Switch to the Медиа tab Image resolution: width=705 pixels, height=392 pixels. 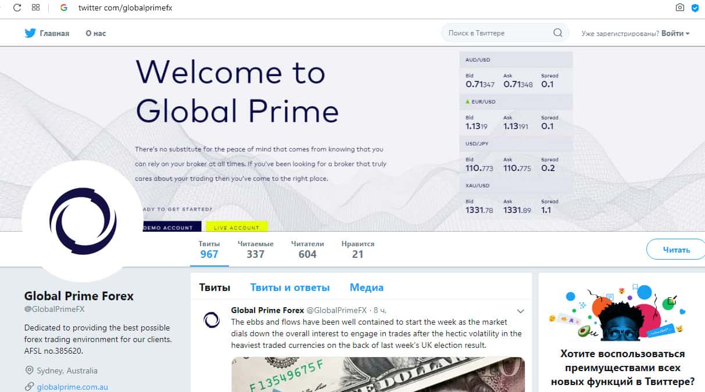366,287
